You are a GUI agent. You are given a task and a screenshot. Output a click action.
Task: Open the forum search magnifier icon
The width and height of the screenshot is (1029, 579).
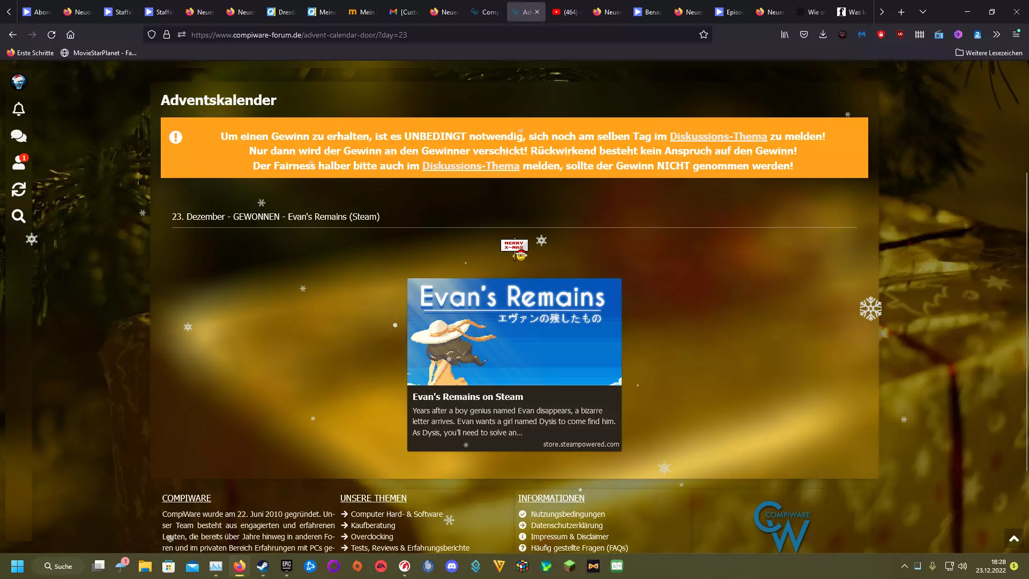pyautogui.click(x=19, y=216)
